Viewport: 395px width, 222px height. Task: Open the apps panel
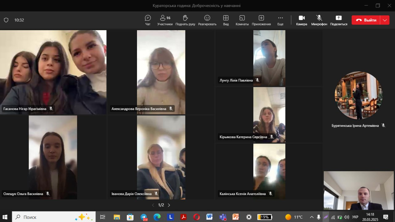(261, 20)
